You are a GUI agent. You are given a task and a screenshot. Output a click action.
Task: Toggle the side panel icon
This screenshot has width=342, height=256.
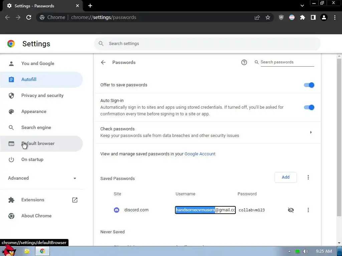tap(313, 17)
